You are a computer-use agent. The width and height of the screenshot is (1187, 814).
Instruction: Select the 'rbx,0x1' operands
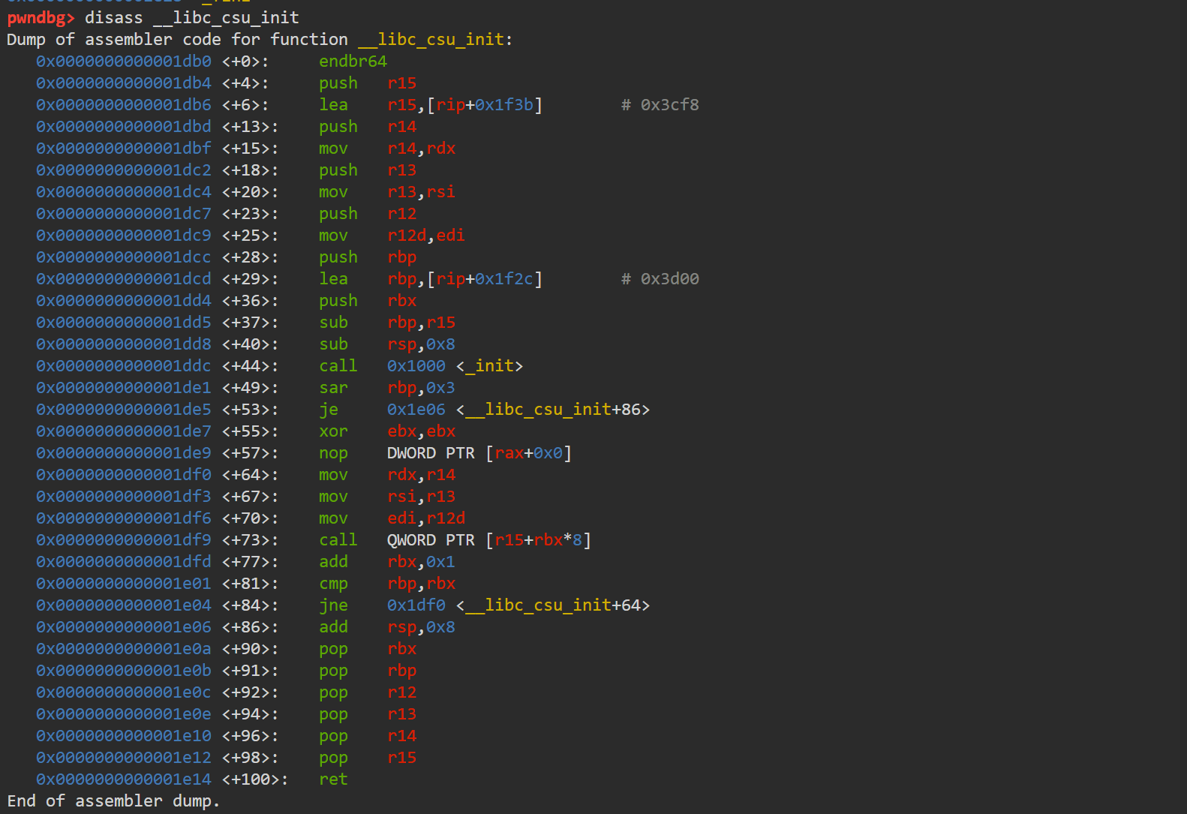(422, 561)
